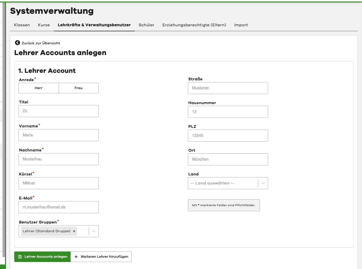Image resolution: width=362 pixels, height=269 pixels.
Task: Click the plus icon for adding another teacher
Action: (76, 257)
